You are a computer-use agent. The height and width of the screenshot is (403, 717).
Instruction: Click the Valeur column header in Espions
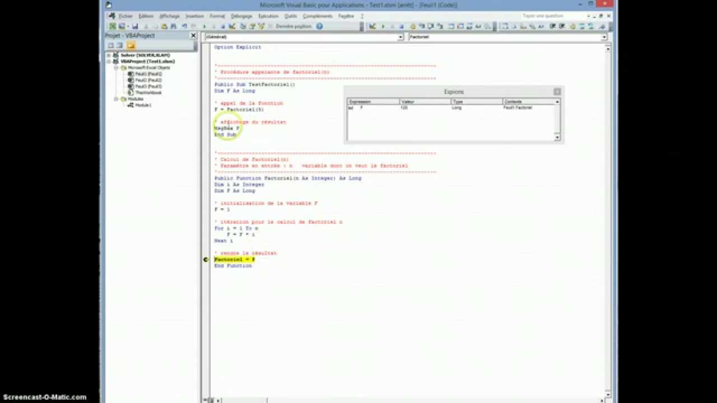pos(425,102)
